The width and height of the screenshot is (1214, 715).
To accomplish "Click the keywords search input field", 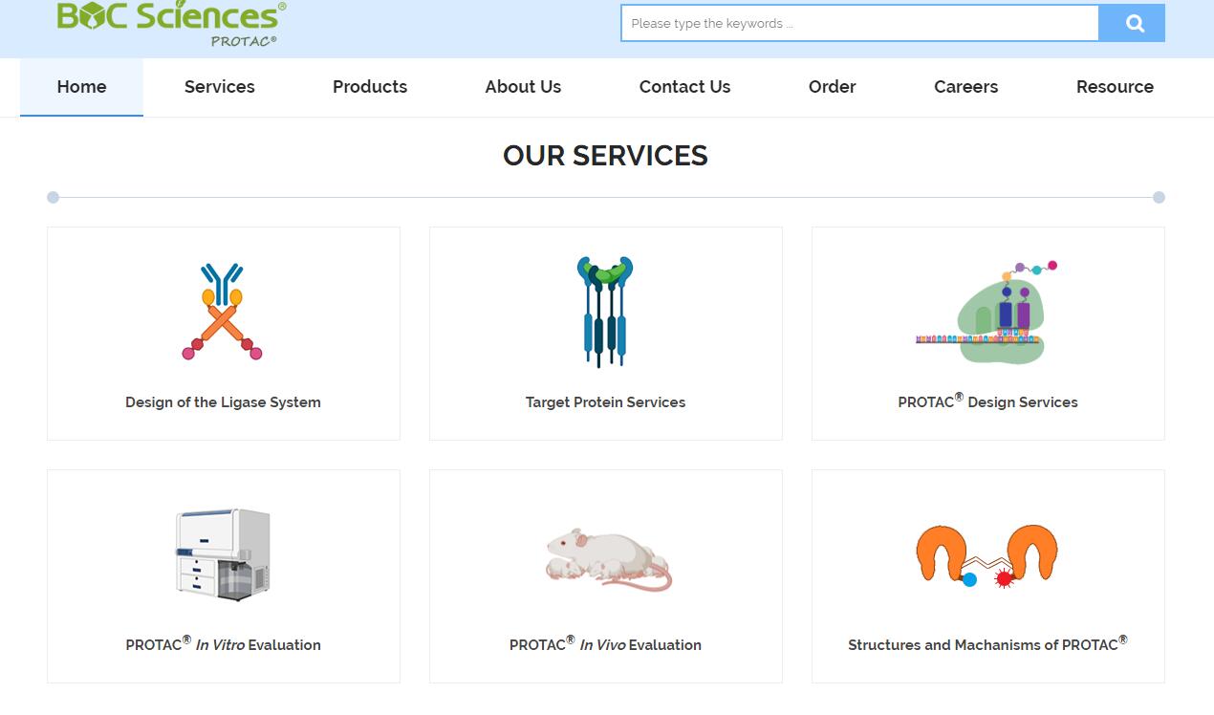I will click(x=860, y=23).
